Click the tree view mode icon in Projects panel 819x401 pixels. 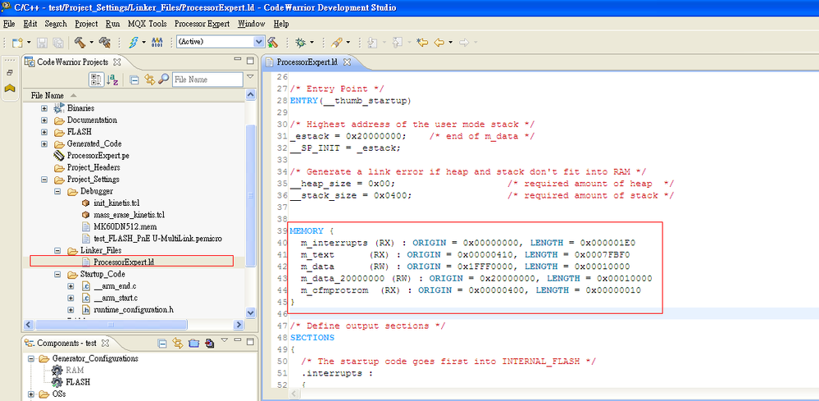[x=96, y=80]
